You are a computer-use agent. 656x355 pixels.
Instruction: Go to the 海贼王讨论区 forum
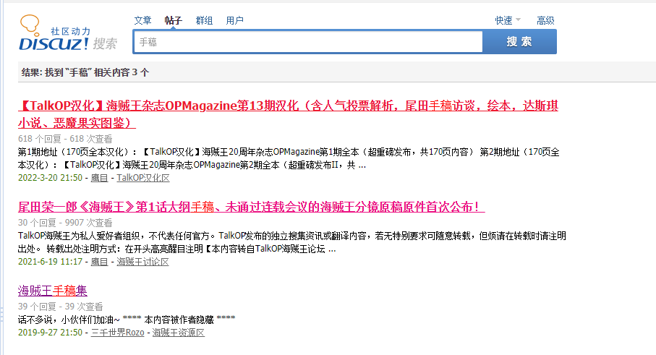click(x=142, y=262)
